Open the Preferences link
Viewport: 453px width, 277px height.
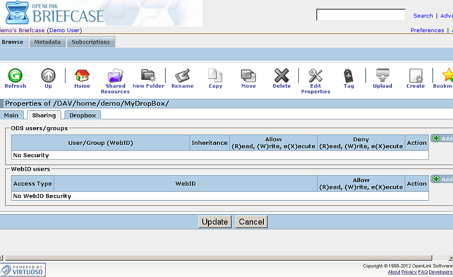(427, 31)
